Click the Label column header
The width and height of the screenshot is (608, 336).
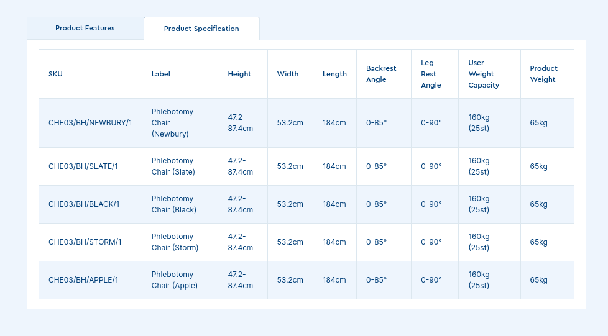click(x=161, y=74)
